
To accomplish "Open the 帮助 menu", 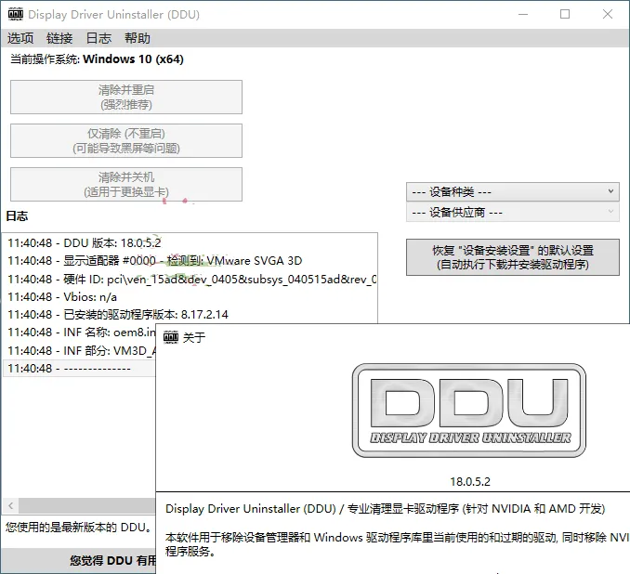I will point(138,38).
